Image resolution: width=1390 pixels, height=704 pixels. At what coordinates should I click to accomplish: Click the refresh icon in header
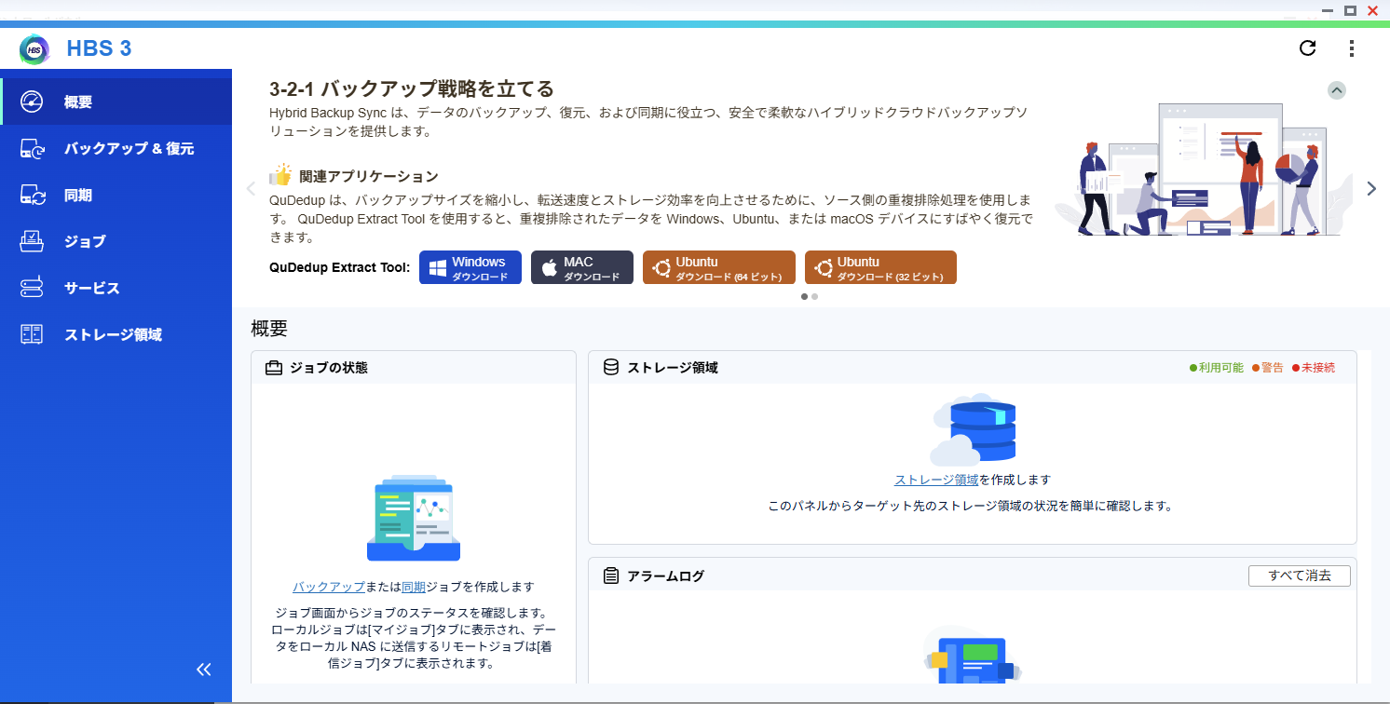1307,48
